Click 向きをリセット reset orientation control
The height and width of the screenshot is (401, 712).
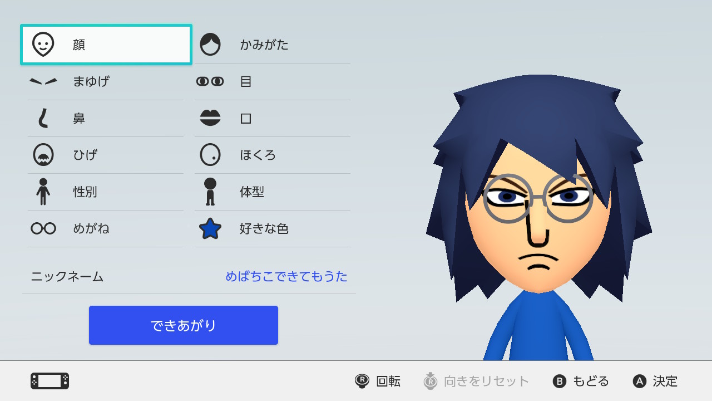pyautogui.click(x=476, y=381)
